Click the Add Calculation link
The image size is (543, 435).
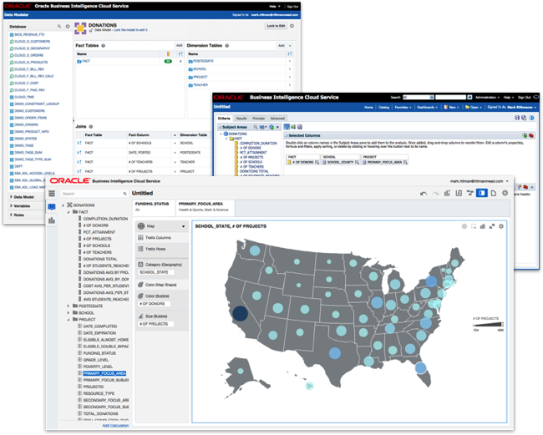[115, 426]
